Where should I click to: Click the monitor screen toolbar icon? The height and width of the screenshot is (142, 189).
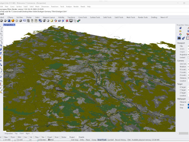(x=71, y=21)
